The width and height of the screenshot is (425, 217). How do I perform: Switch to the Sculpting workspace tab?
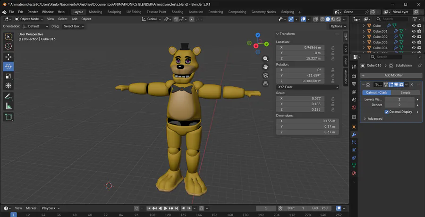click(114, 12)
